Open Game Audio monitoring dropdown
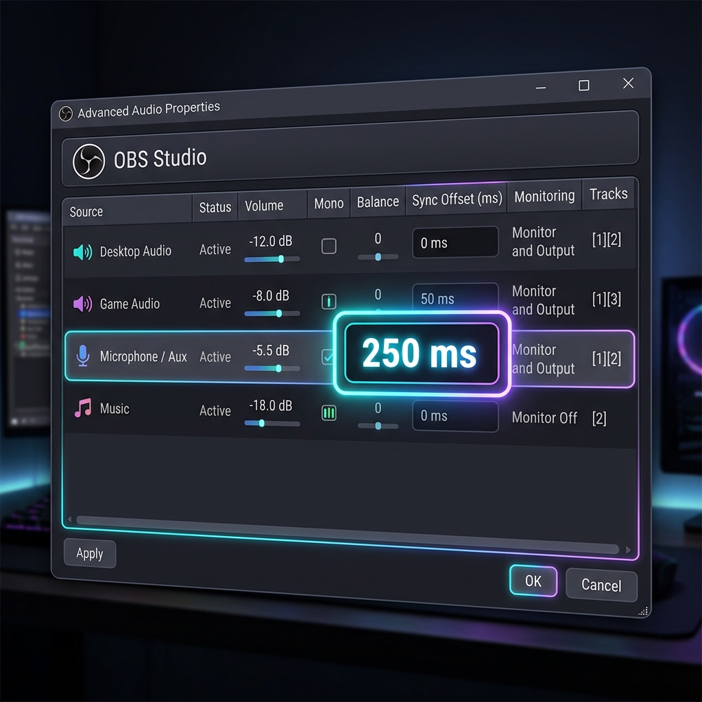This screenshot has height=702, width=702. (543, 300)
